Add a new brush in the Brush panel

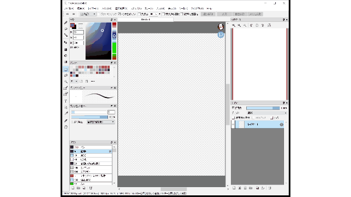tap(73, 188)
